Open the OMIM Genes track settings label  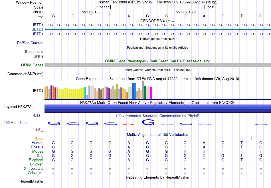point(32,65)
